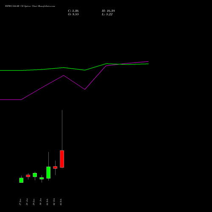Screen dimensions: 212x212
Task: Select the close value 'C: 5.36'
Action: tap(73, 11)
